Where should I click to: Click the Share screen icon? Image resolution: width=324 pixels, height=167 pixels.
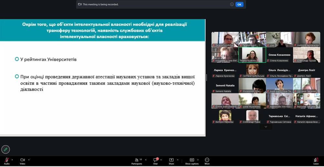171,160
